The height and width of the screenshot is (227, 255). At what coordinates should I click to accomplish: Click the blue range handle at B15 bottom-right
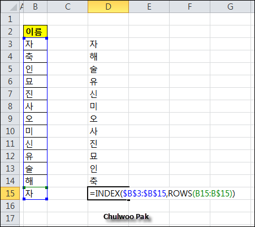pos(47,199)
